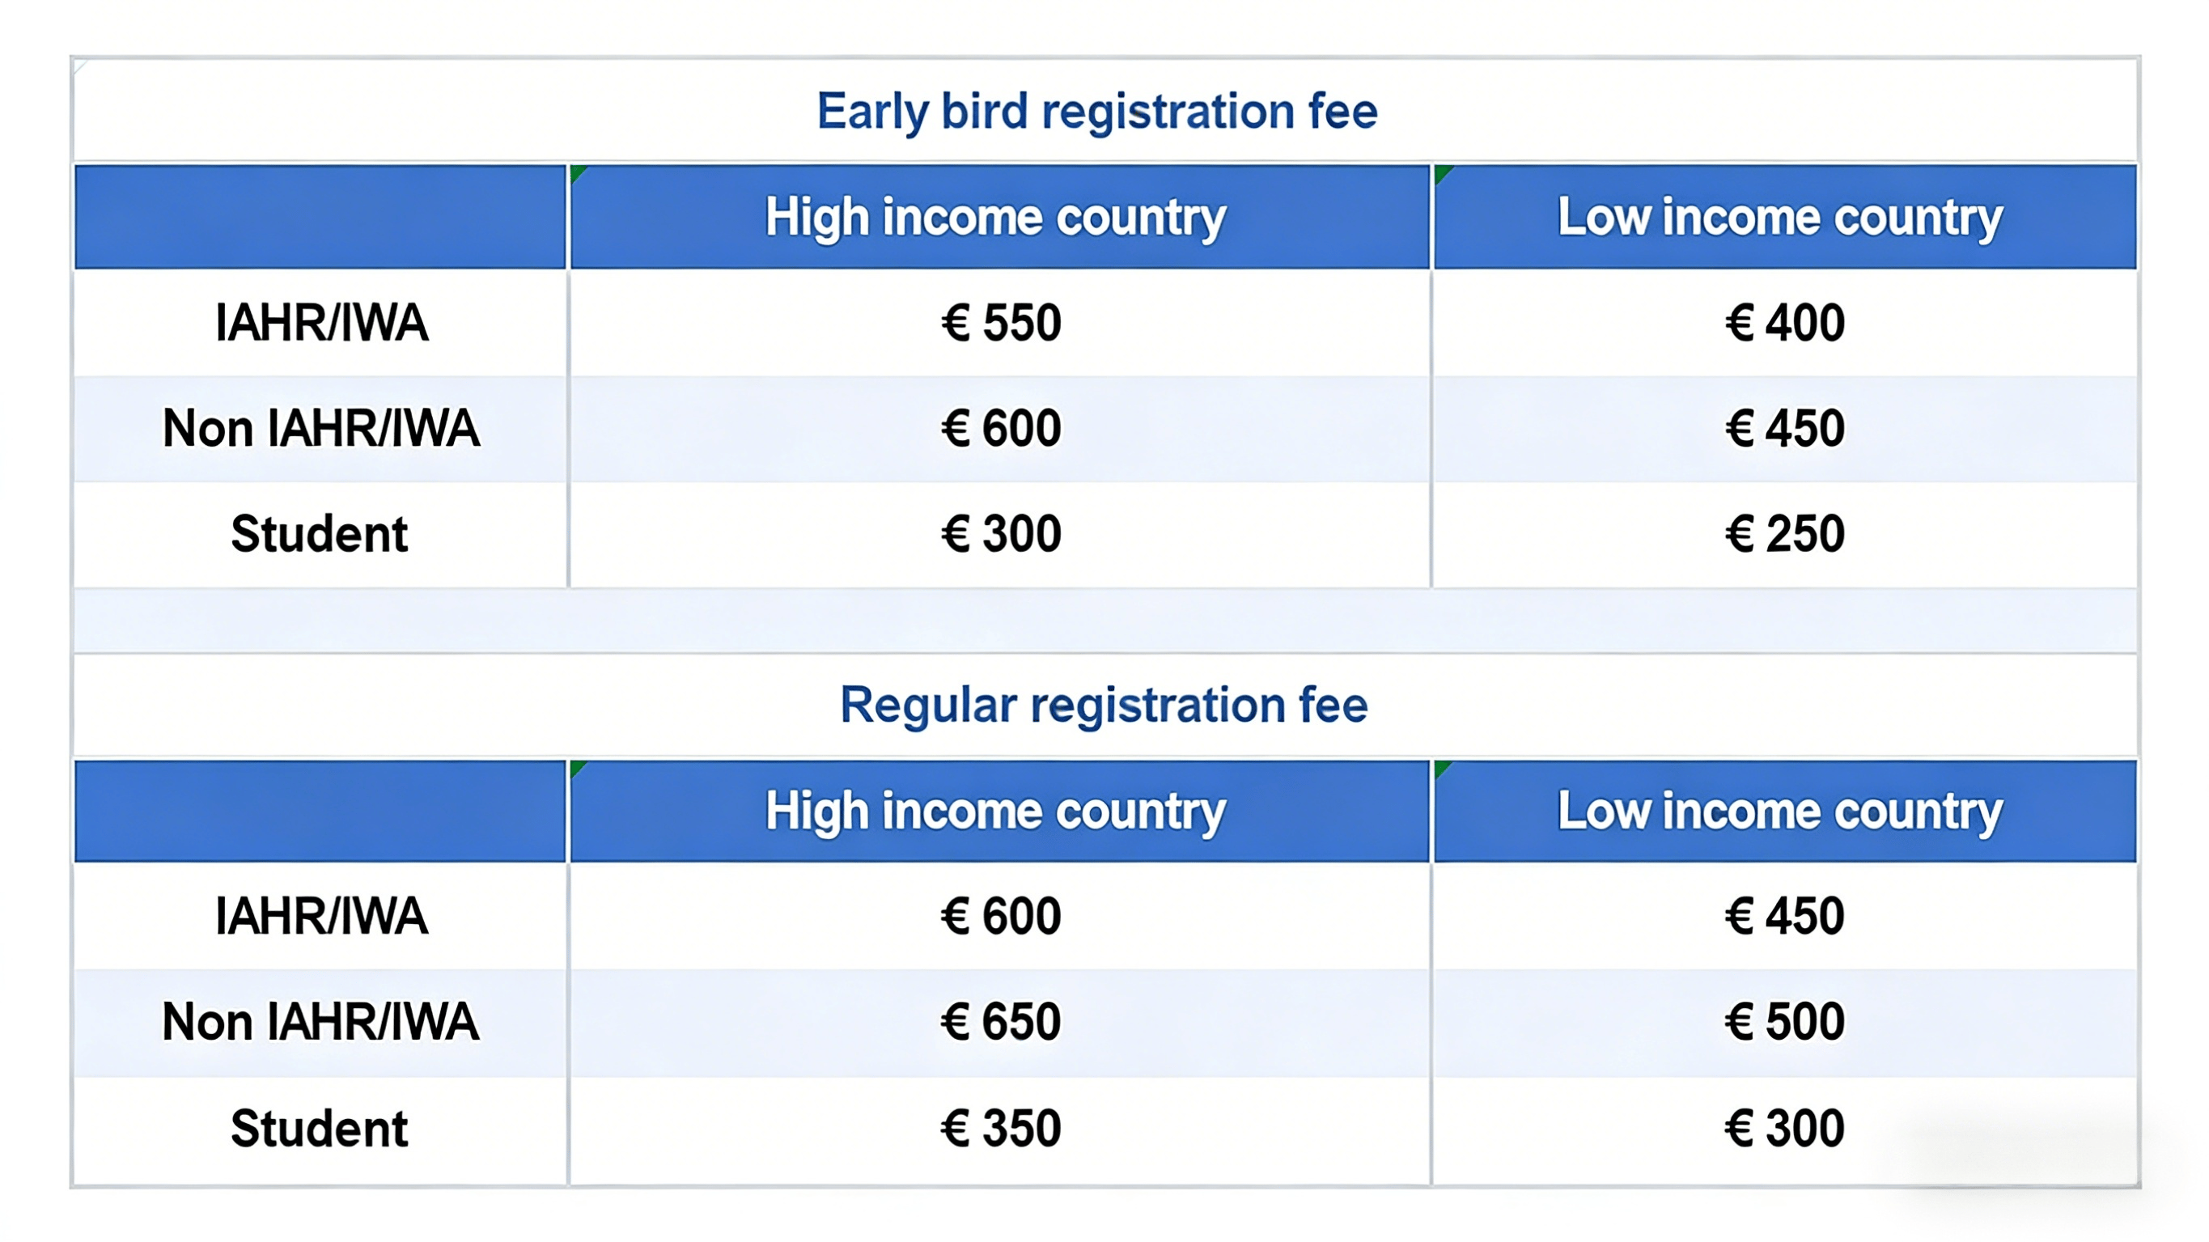This screenshot has width=2209, height=1242.
Task: Select the € 650 fee cell
Action: click(x=1001, y=1023)
